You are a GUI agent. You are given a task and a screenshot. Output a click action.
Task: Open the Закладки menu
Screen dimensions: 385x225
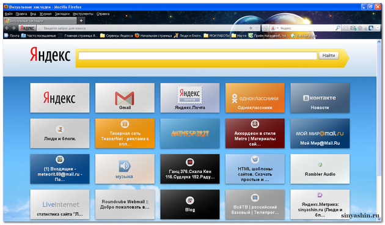coord(62,13)
